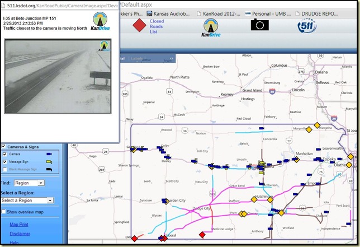The width and height of the screenshot is (360, 247).
Task: Click the red diamond near Liberal
Action: (x=164, y=238)
